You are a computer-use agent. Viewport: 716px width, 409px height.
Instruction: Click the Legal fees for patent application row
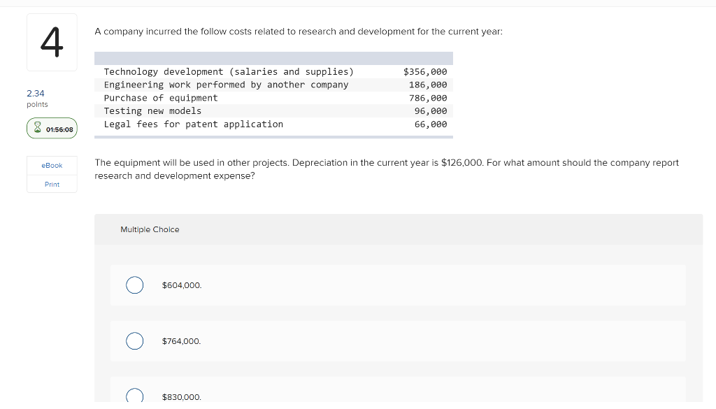tap(273, 124)
